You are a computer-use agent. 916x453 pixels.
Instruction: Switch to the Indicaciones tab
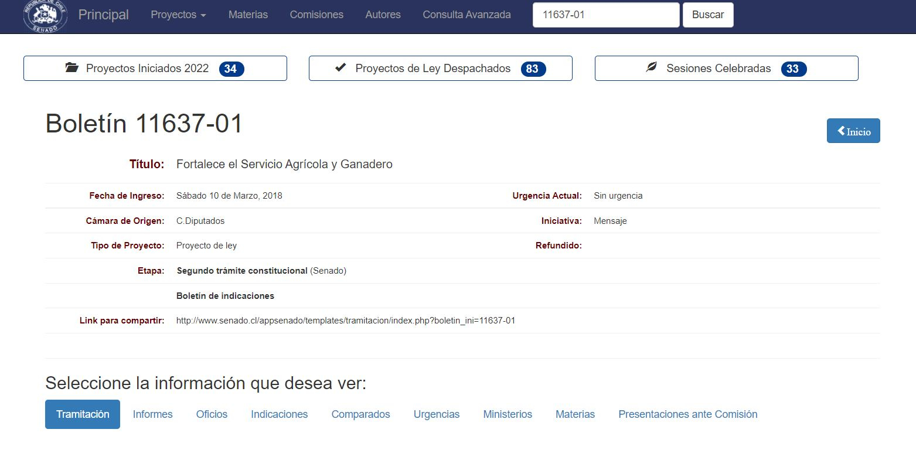tap(280, 414)
